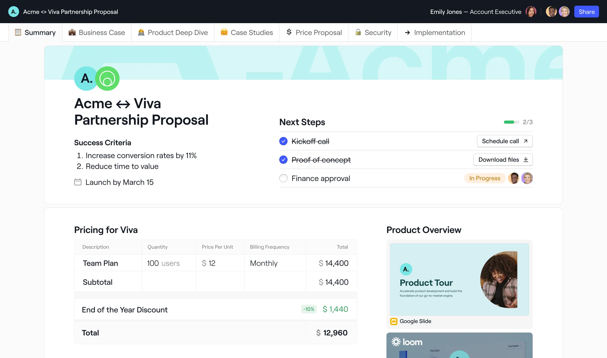Go to the Implementation tab
This screenshot has height=358, width=607.
tap(435, 32)
